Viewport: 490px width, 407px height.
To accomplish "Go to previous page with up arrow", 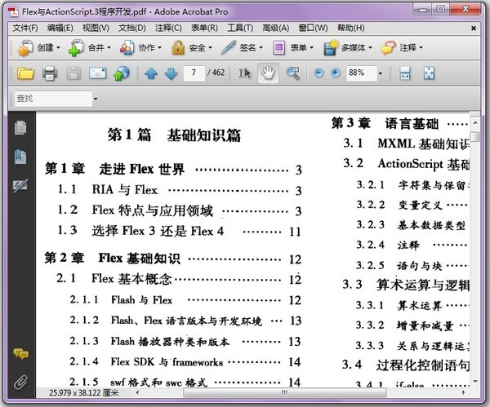I will pos(151,73).
